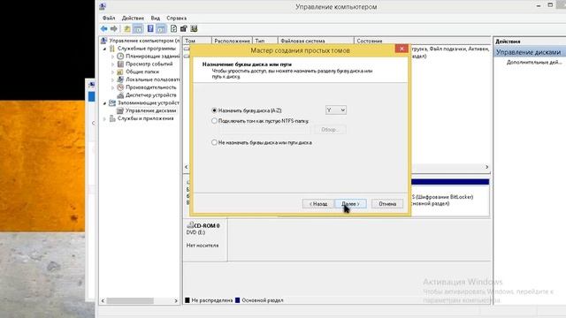566x318 pixels.
Task: Click the last toolbar icon (disk settings view)
Action: click(194, 29)
